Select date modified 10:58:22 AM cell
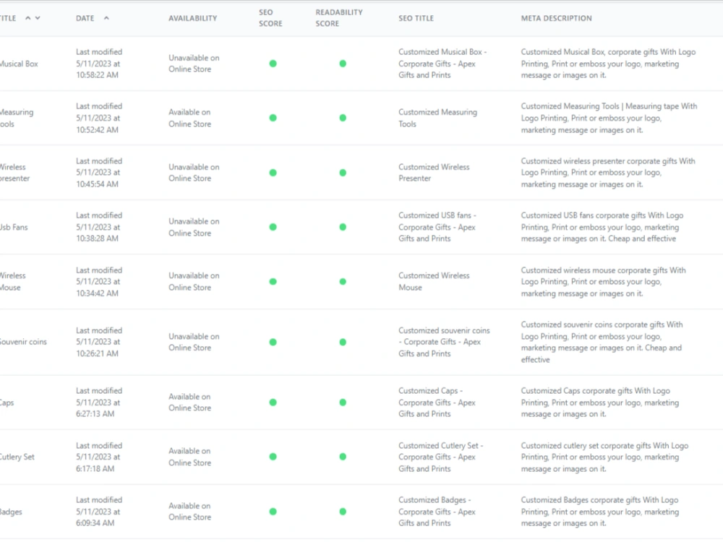The width and height of the screenshot is (723, 542). 99,64
